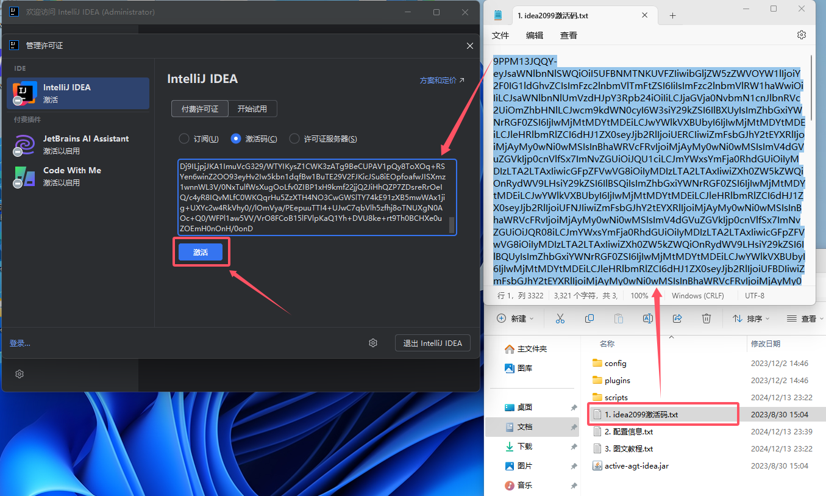
Task: Click the activation code scrollbar thumb
Action: [452, 225]
